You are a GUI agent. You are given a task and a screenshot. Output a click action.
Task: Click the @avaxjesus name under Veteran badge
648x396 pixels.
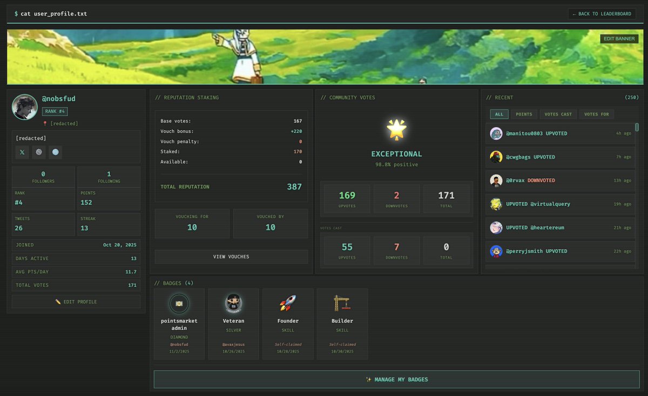pyautogui.click(x=233, y=344)
